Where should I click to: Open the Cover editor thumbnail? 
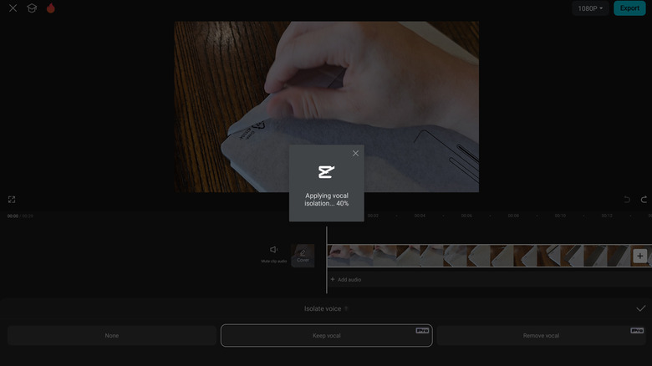pyautogui.click(x=303, y=256)
